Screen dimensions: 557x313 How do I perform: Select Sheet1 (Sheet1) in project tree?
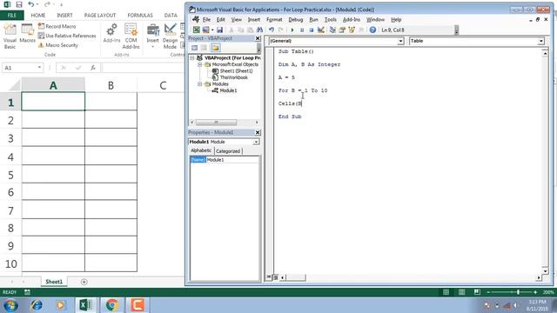pos(232,71)
